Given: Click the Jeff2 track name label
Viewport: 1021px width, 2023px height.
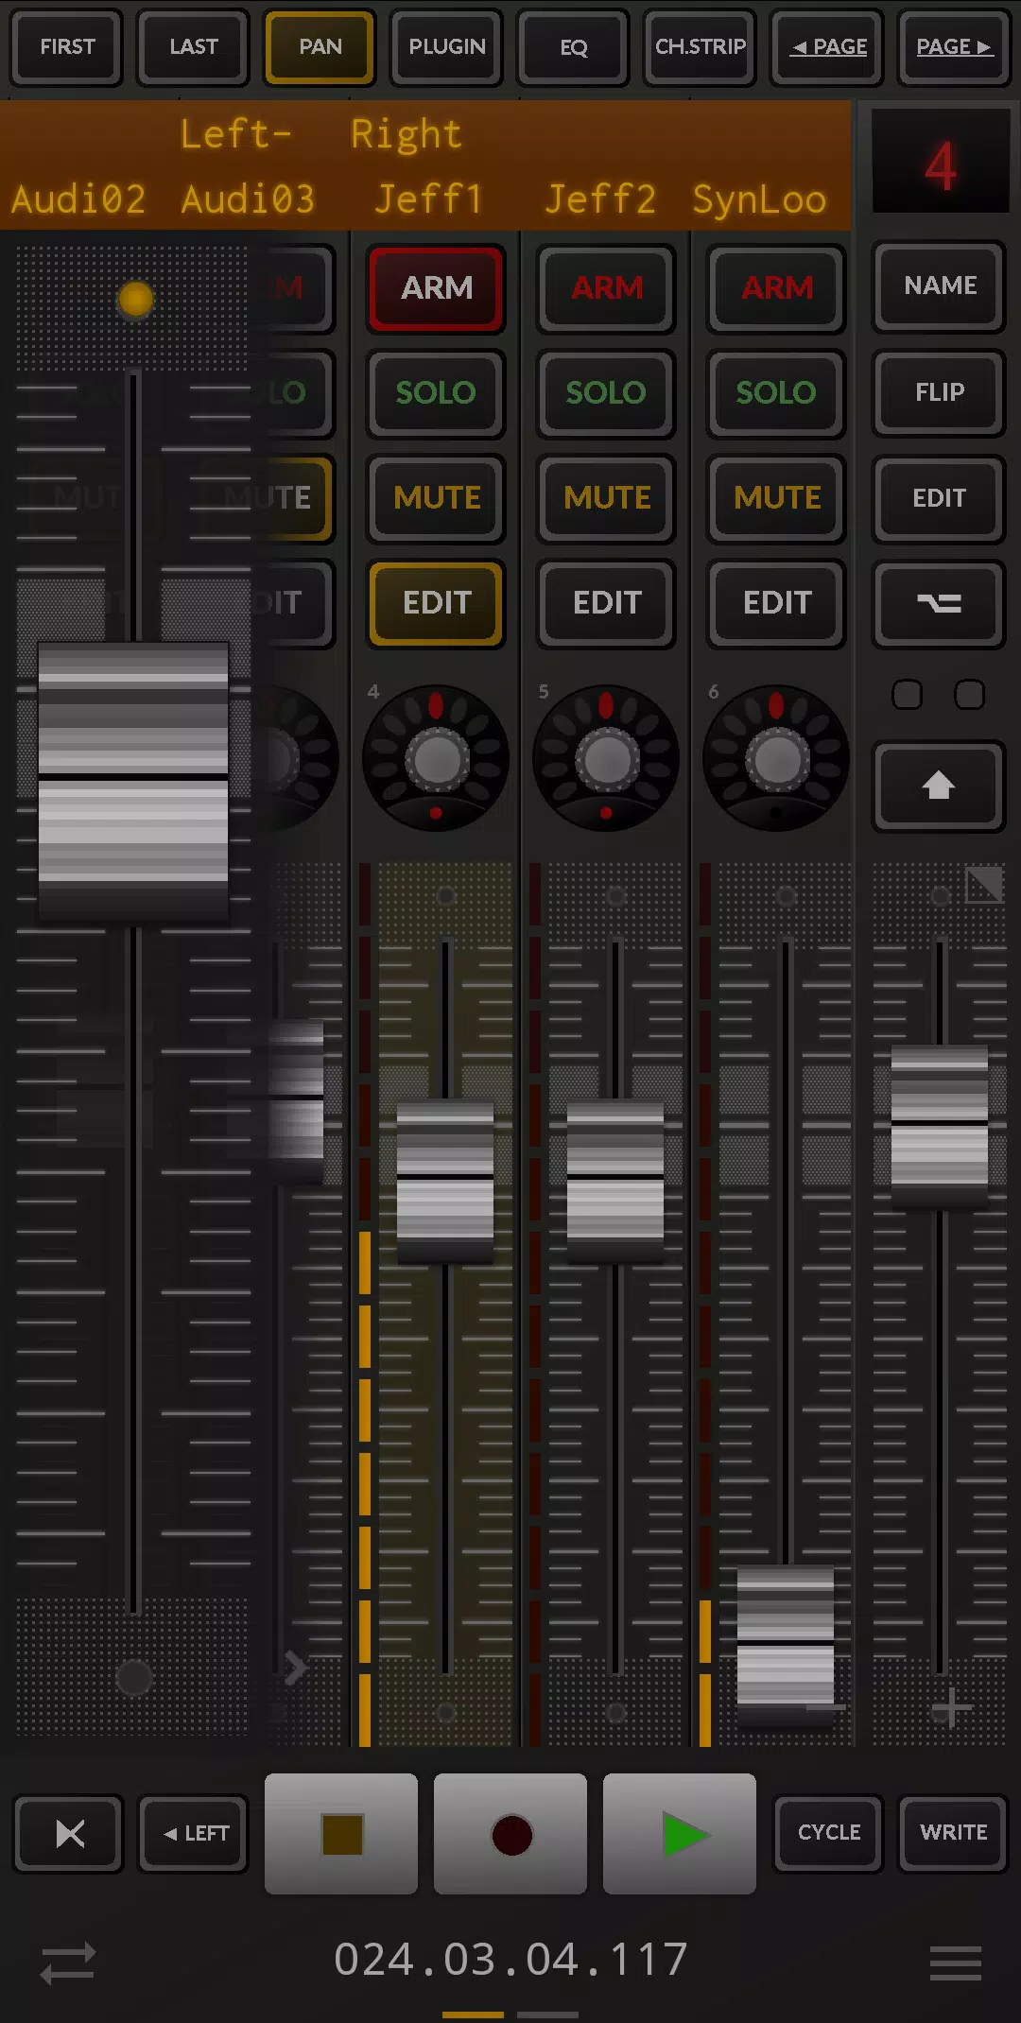Looking at the screenshot, I should coord(600,199).
